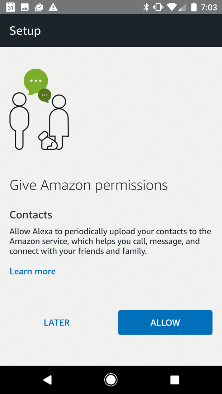Tap the warning triangle status icon
222x394 pixels.
tap(53, 7)
